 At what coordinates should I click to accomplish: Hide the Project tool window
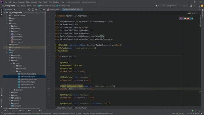point(44,10)
